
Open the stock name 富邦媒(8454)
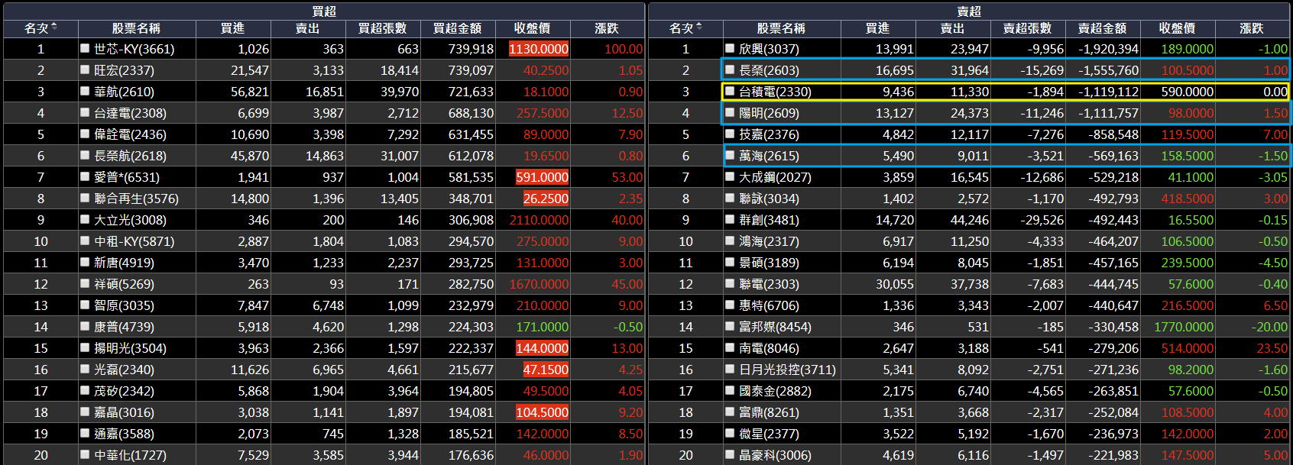pyautogui.click(x=775, y=327)
